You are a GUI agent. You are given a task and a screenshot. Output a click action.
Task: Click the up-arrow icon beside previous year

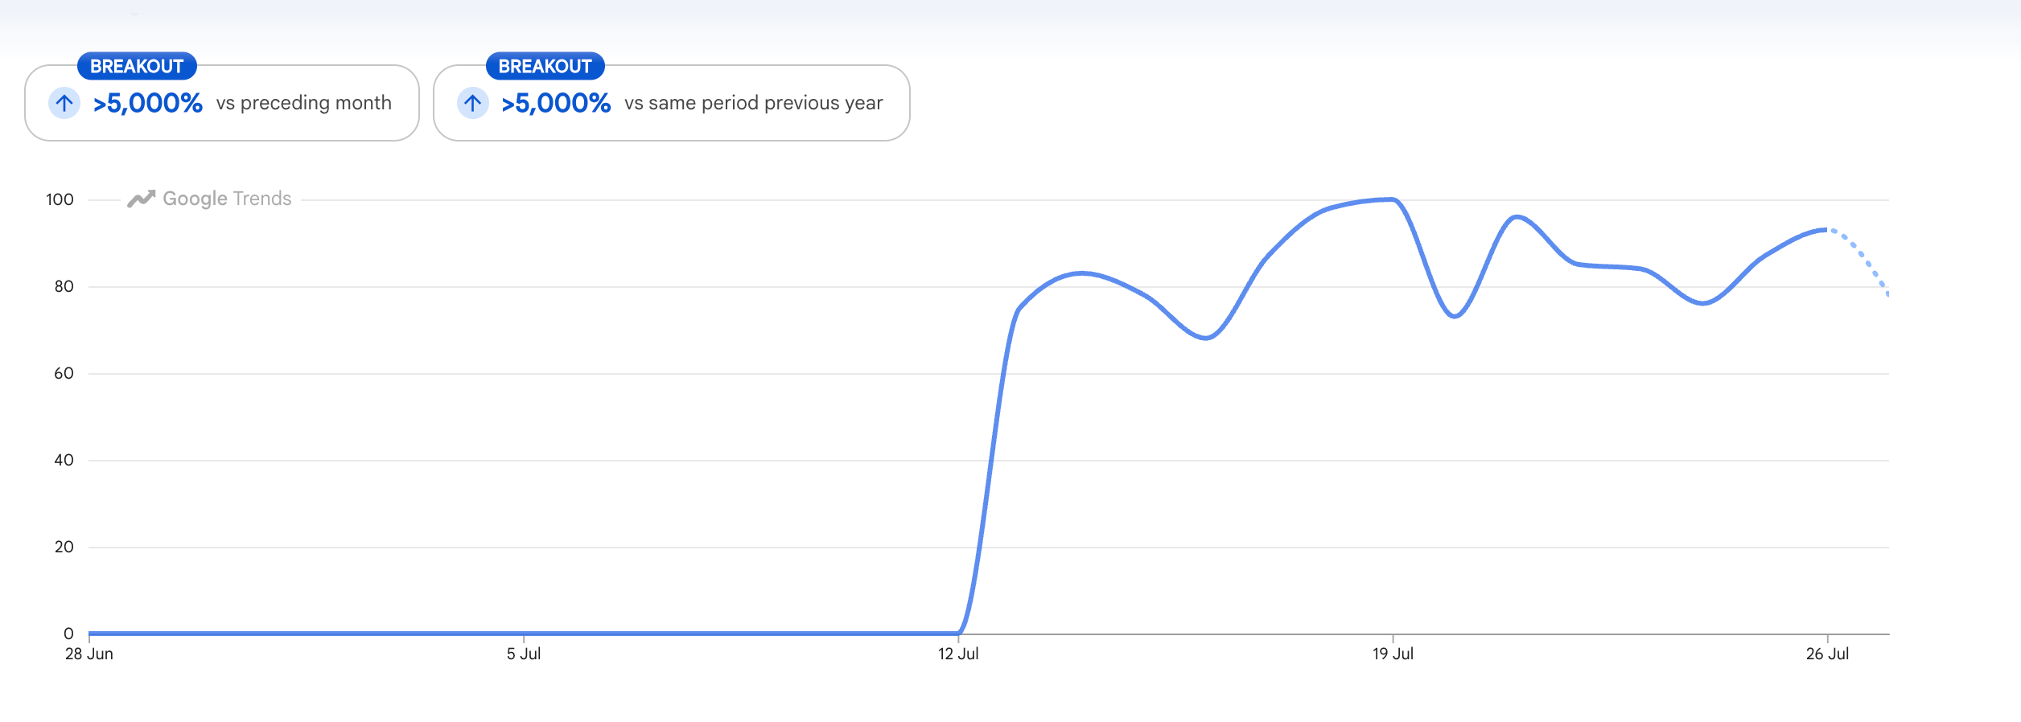click(473, 103)
